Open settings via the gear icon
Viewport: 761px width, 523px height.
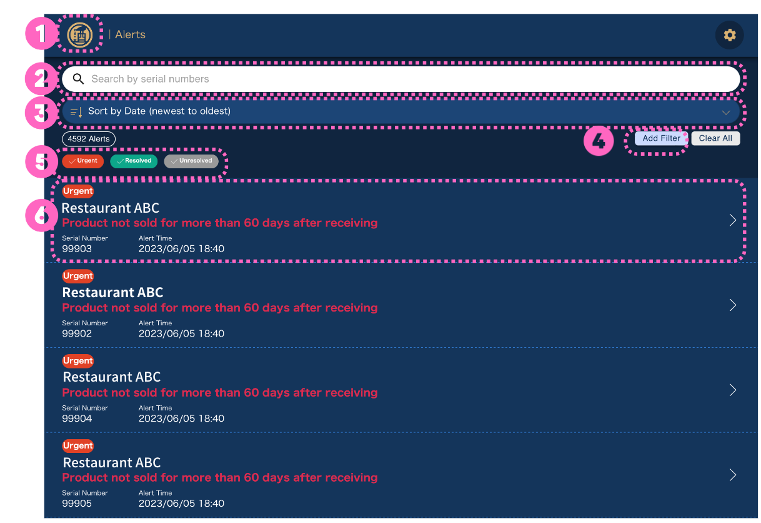[729, 35]
